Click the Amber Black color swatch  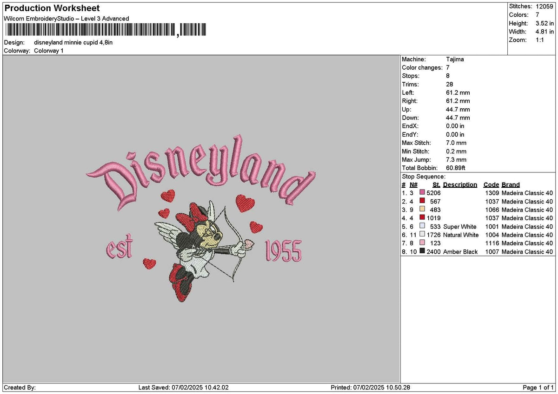tap(422, 251)
